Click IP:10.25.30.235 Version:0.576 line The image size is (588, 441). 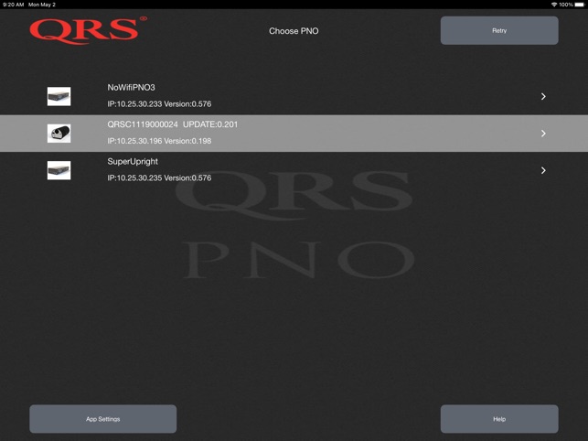point(159,177)
